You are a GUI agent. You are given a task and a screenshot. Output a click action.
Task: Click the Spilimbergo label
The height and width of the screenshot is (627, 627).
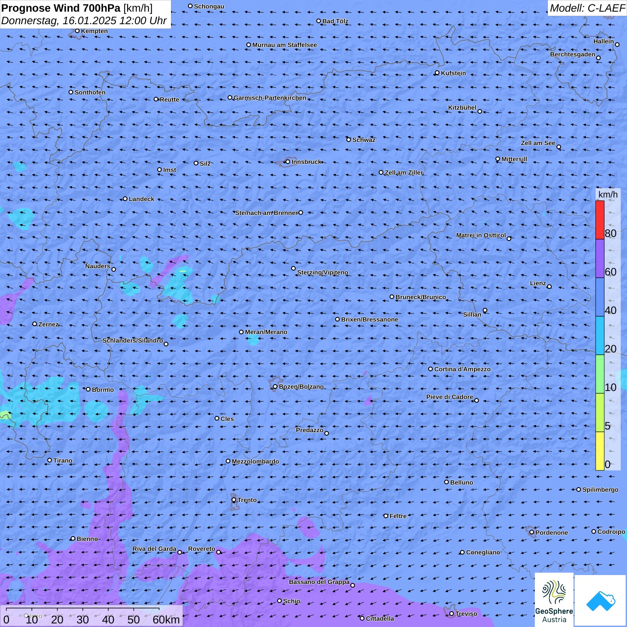(600, 490)
